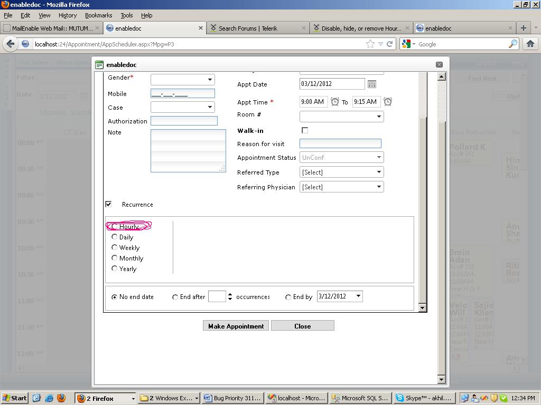Open the File menu
Screen dimensions: 541x405
point(8,15)
